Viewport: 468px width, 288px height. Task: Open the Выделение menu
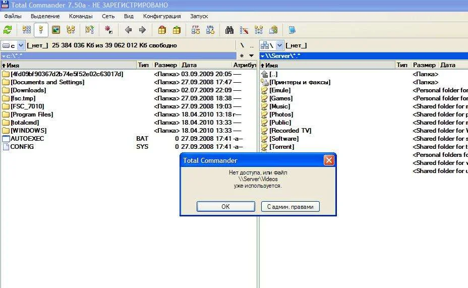click(45, 16)
